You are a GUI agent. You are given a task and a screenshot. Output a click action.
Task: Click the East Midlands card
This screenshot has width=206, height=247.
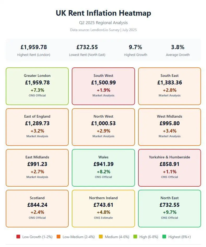pyautogui.click(x=37, y=168)
